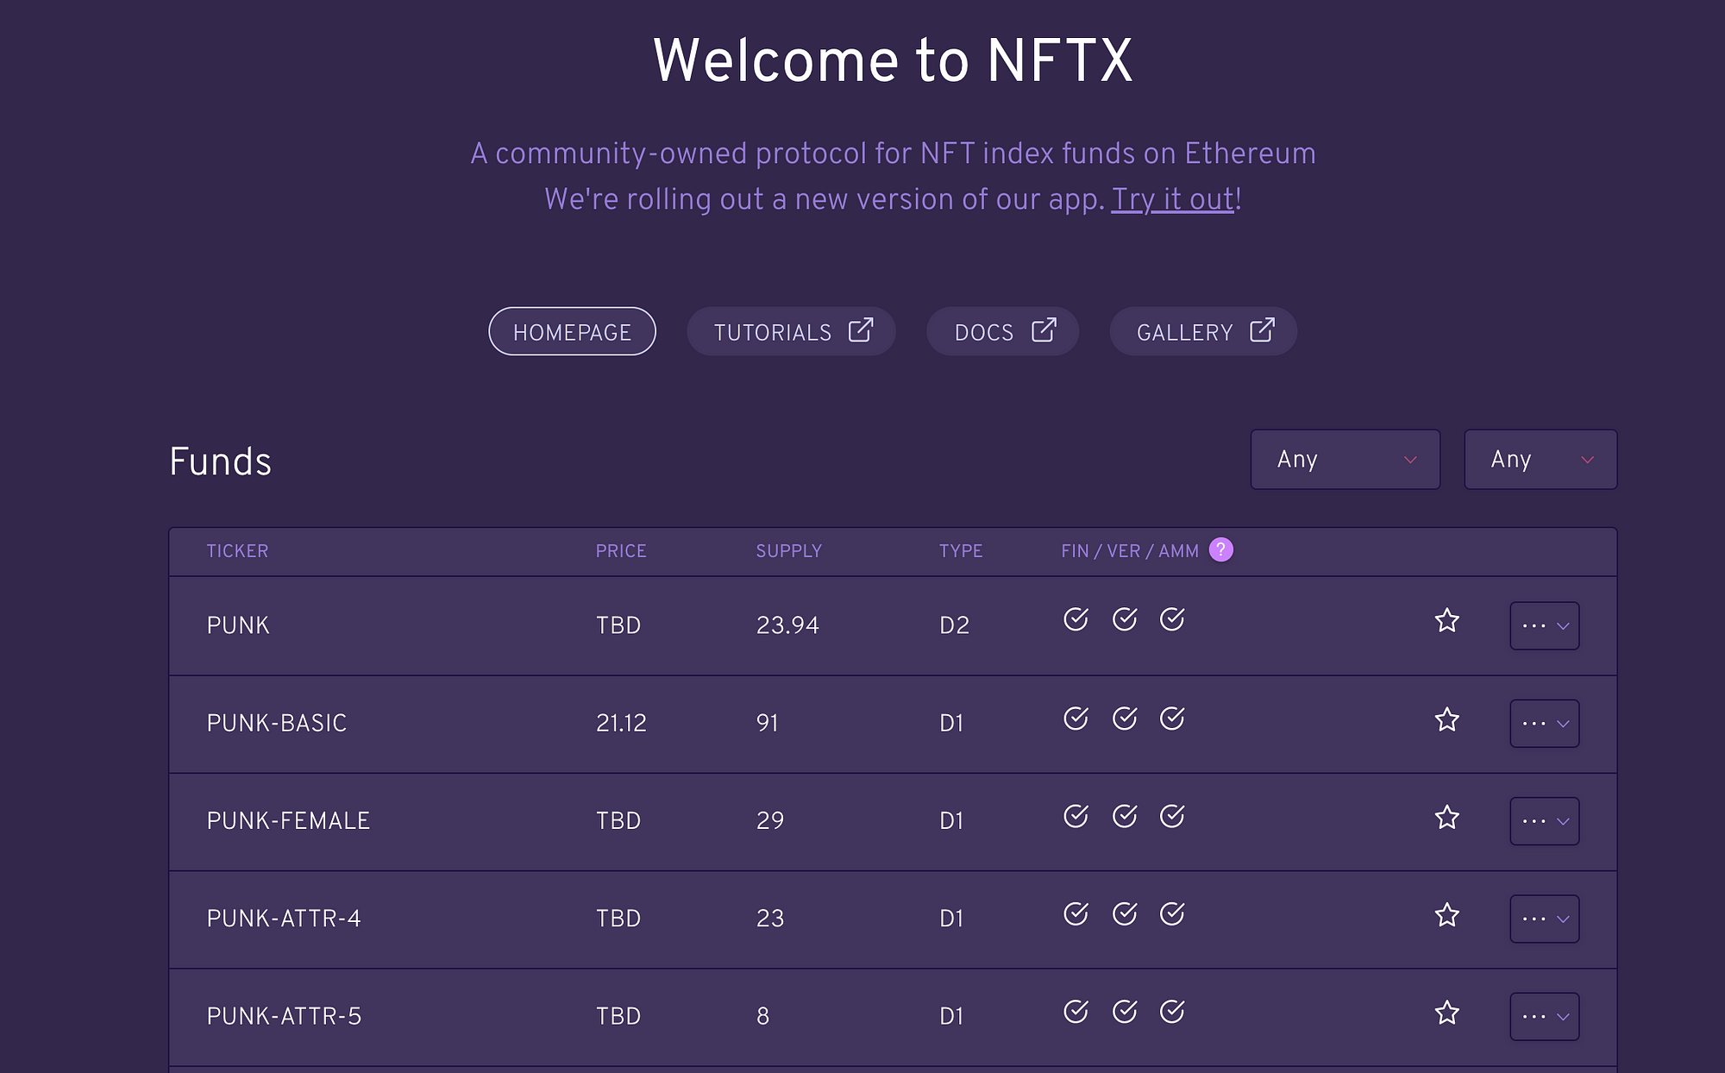Screen dimensions: 1725x1073
Task: Expand the more-options dropdown for PUNK-BASIC
Action: pyautogui.click(x=1544, y=723)
